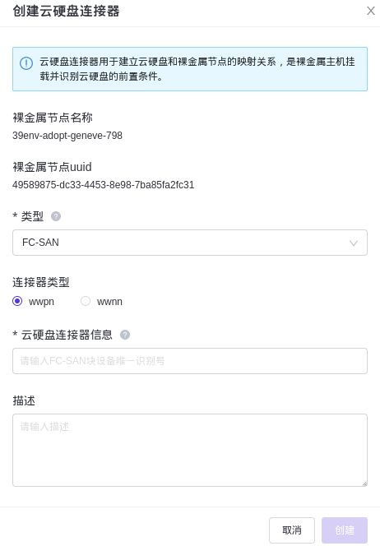Click the uuid value 49589875-dc33-4453-8e98-7ba85fa2fc31
The height and width of the screenshot is (546, 380).
pyautogui.click(x=103, y=184)
